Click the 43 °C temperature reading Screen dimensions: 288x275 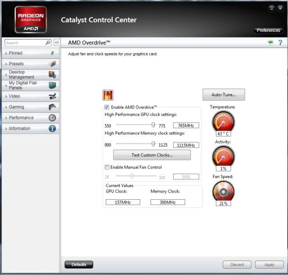click(223, 133)
